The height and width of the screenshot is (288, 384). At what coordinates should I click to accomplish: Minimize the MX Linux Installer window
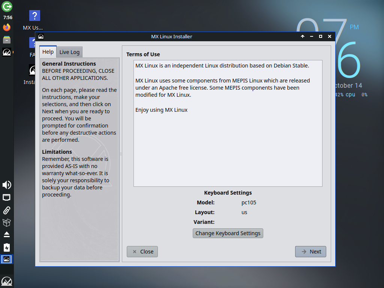point(312,36)
